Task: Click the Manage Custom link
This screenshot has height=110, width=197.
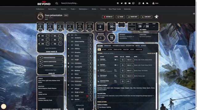Action: point(151,53)
